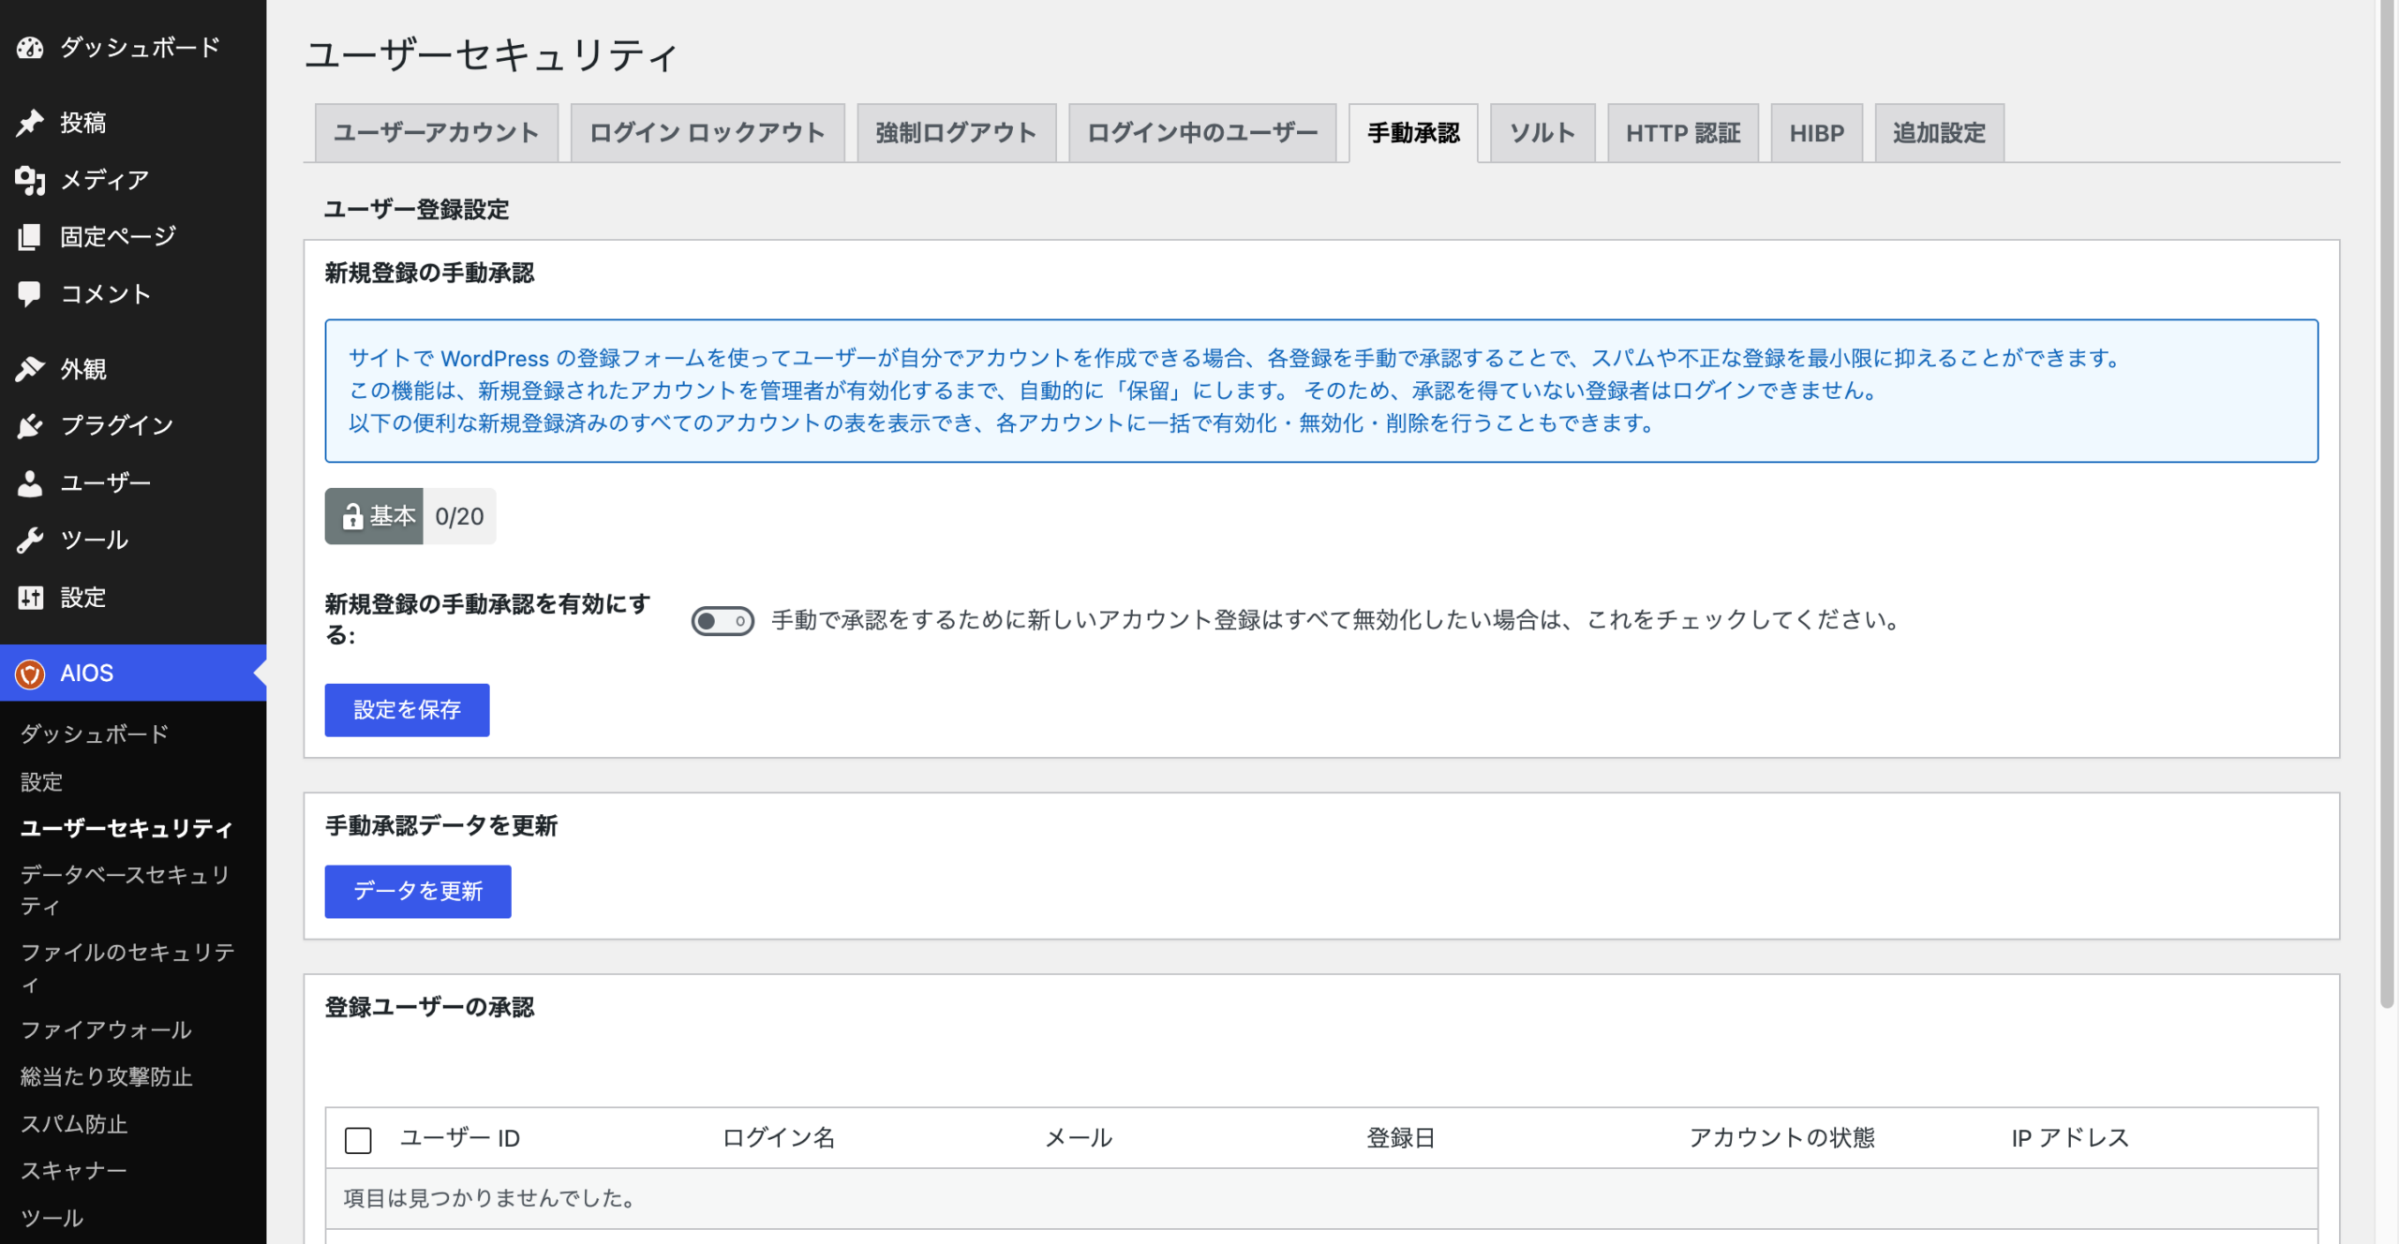Image resolution: width=2399 pixels, height=1244 pixels.
Task: Open the ログイン中のユーザー tab
Action: (1202, 133)
